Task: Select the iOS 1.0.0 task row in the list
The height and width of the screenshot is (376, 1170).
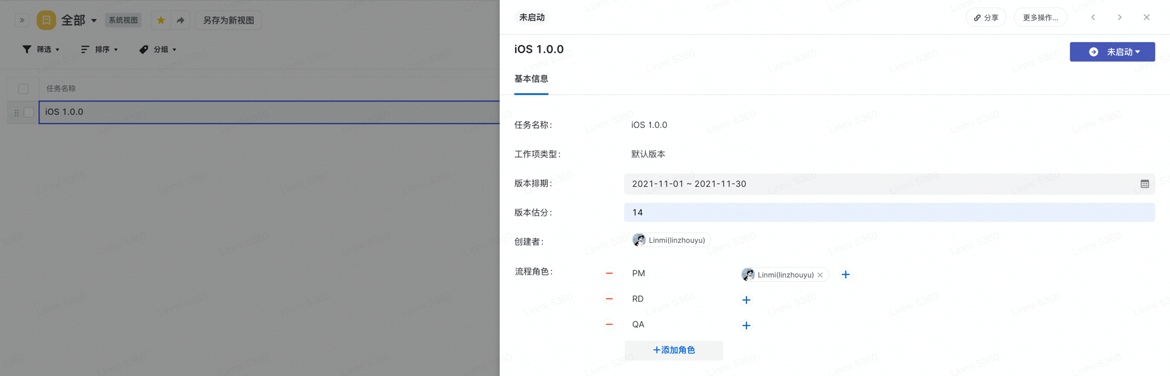Action: click(269, 112)
